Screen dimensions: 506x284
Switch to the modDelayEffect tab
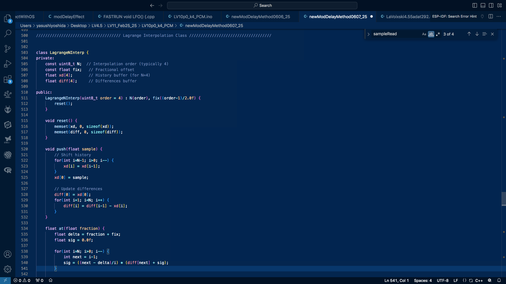[69, 17]
